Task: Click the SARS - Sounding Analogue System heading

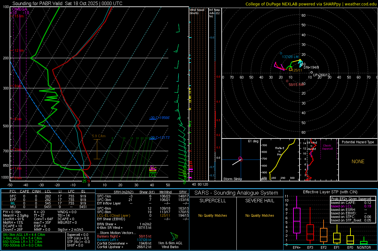Action: pos(236,193)
